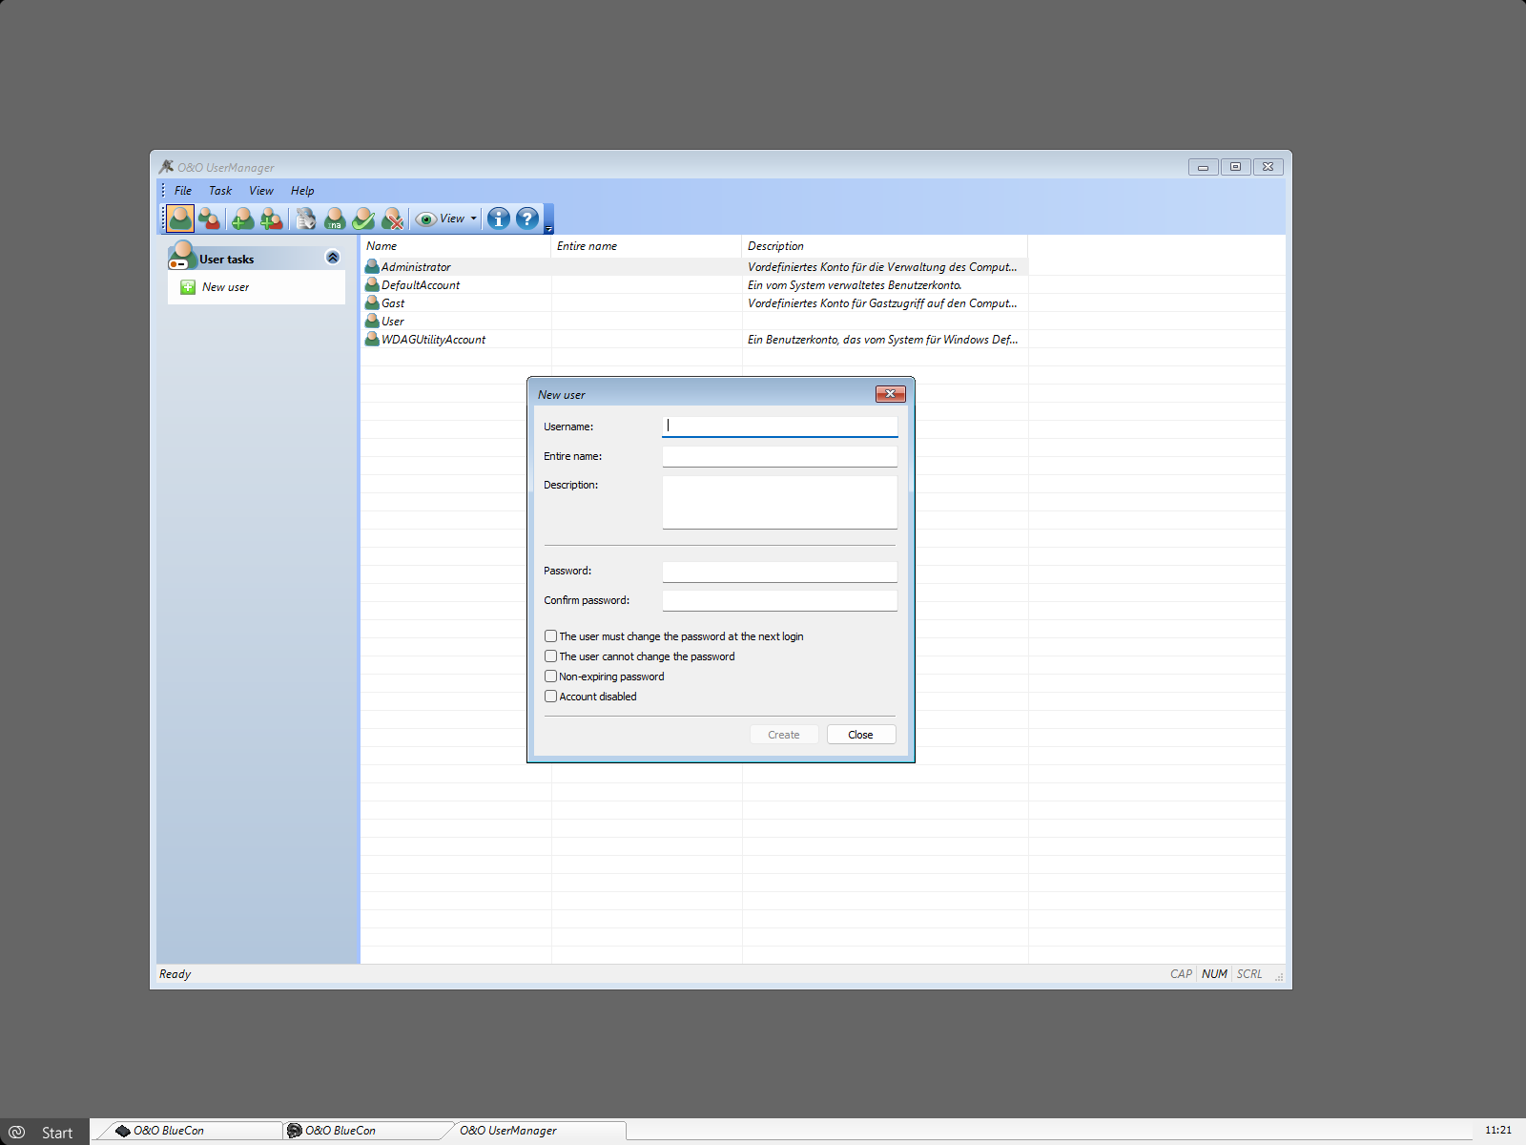The height and width of the screenshot is (1145, 1526).
Task: Open the View menu in the menu bar
Action: coord(261,191)
